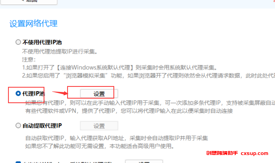The image size is (275, 163).
Task: Click the 设置网络代理 page heading
Action: [33, 24]
